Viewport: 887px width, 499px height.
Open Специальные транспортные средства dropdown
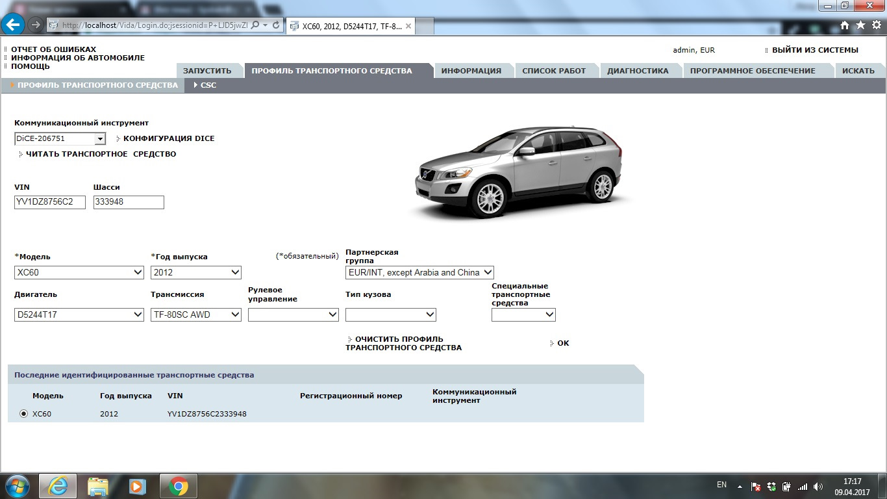click(523, 314)
